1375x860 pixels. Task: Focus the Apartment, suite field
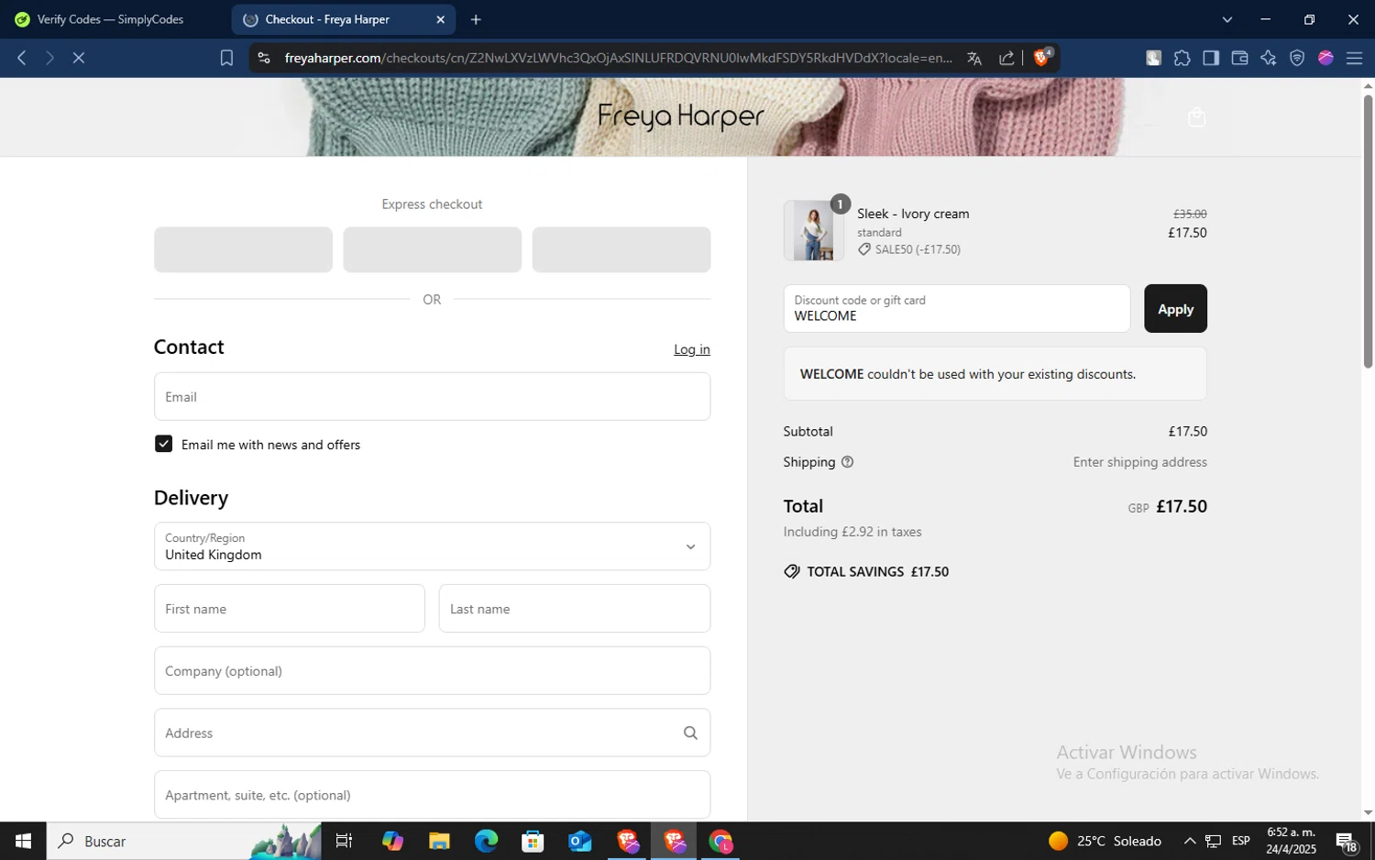pos(432,794)
